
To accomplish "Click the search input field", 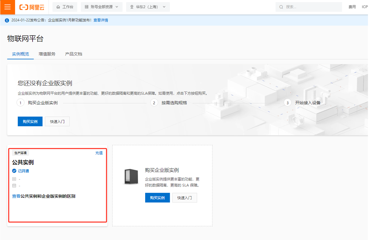I will tap(309, 7).
